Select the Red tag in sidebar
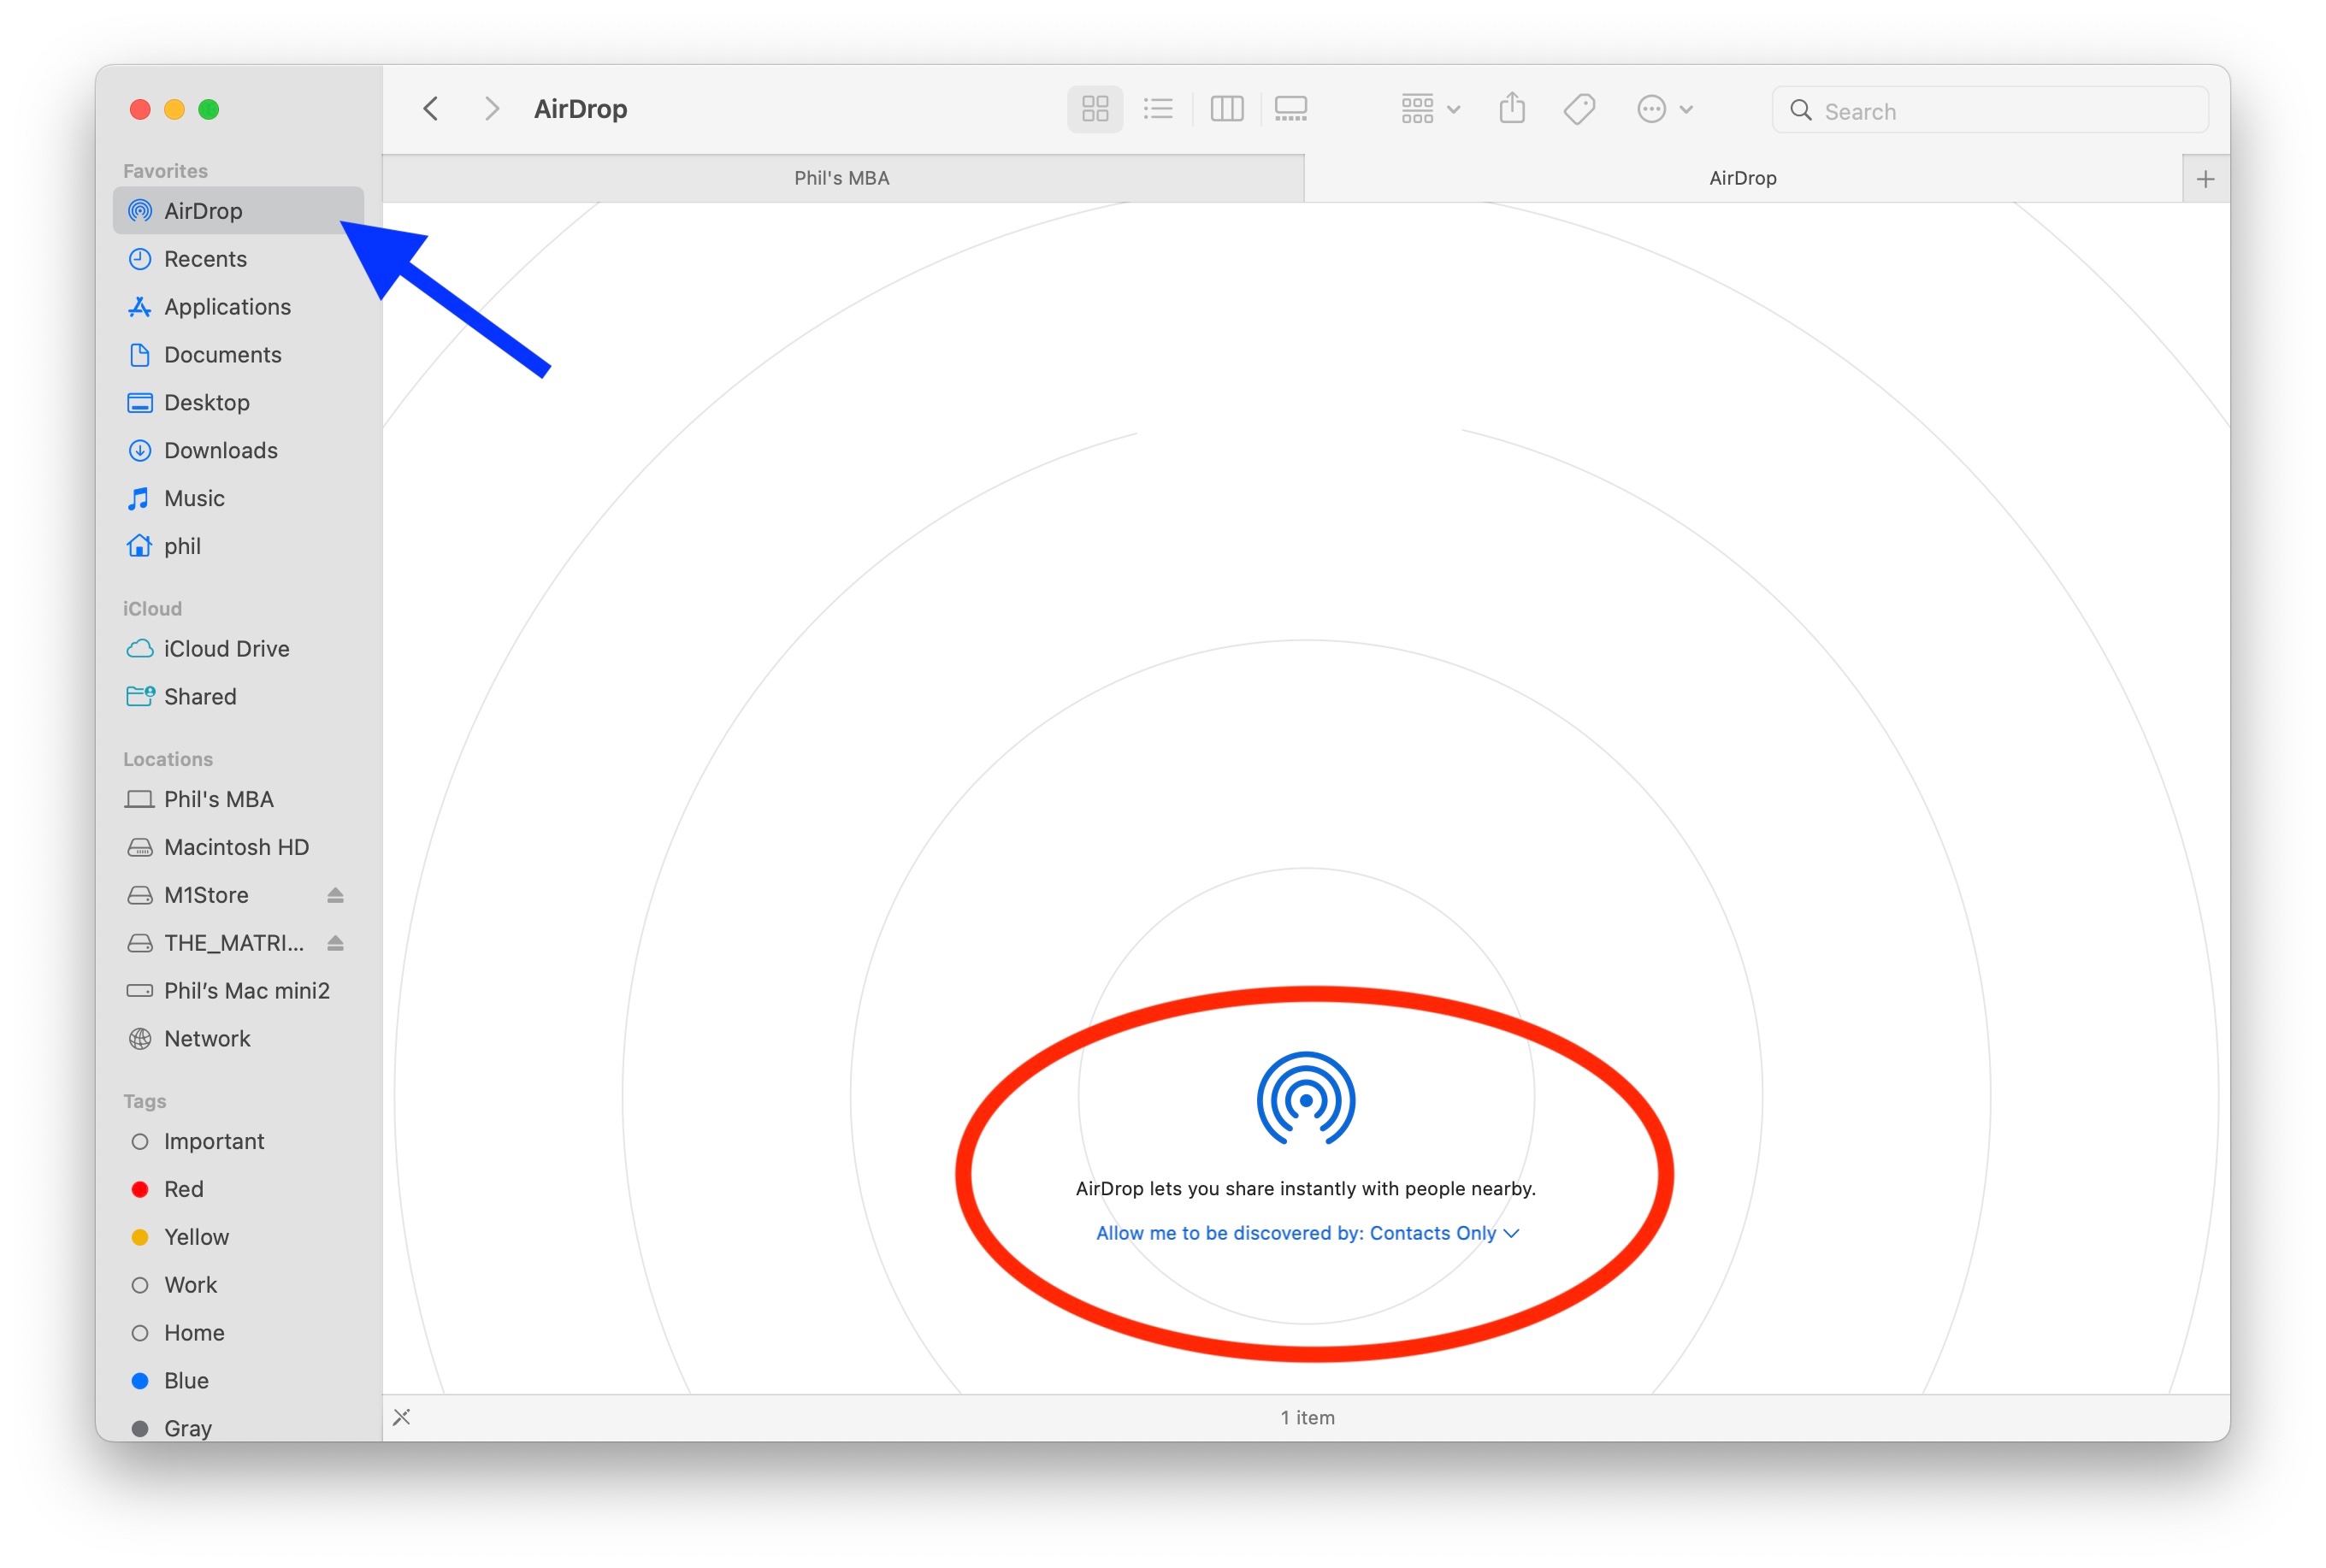The width and height of the screenshot is (2326, 1568). (x=184, y=1189)
